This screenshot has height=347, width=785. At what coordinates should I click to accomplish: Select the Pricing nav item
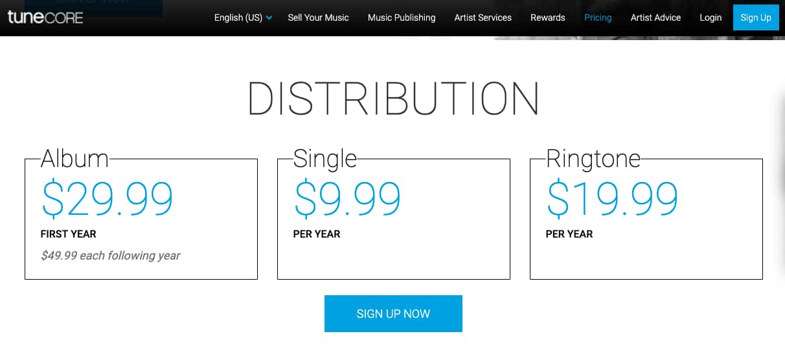click(x=598, y=17)
